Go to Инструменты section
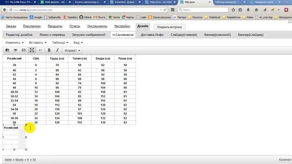The width and height of the screenshot is (292, 164). [97, 26]
